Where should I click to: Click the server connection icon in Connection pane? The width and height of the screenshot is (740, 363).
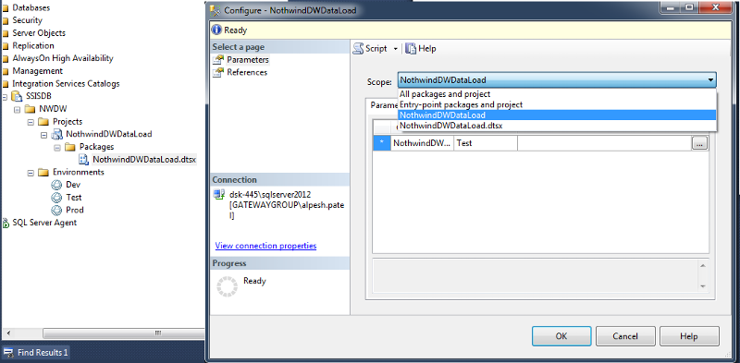click(x=218, y=195)
